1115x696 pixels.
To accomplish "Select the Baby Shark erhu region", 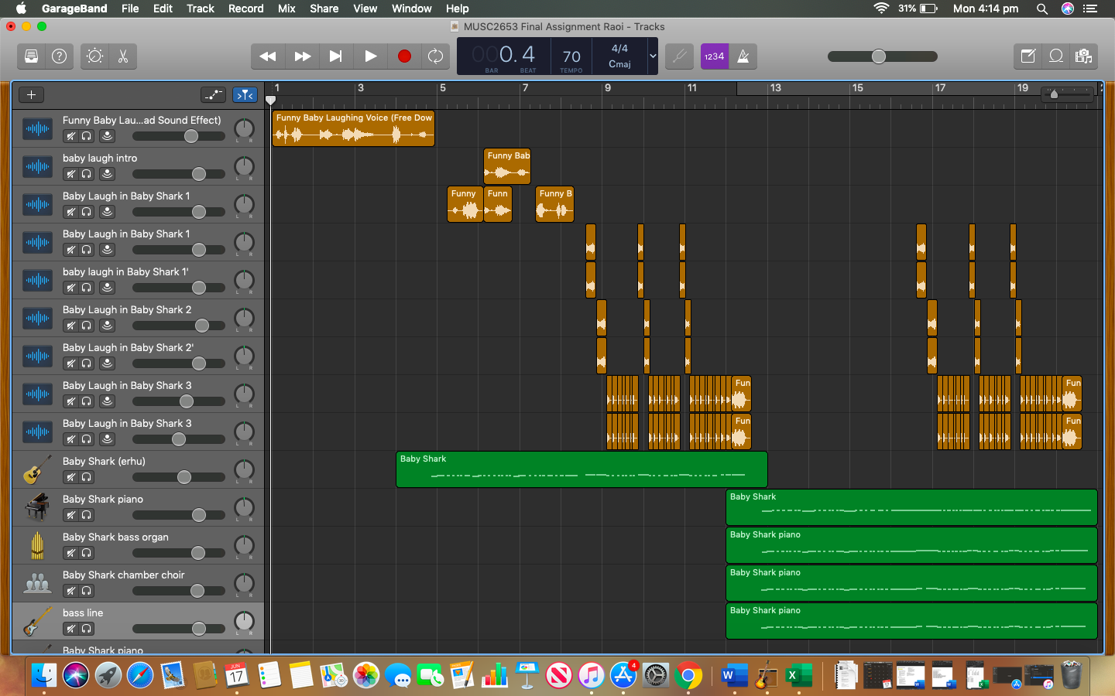I will pos(581,469).
